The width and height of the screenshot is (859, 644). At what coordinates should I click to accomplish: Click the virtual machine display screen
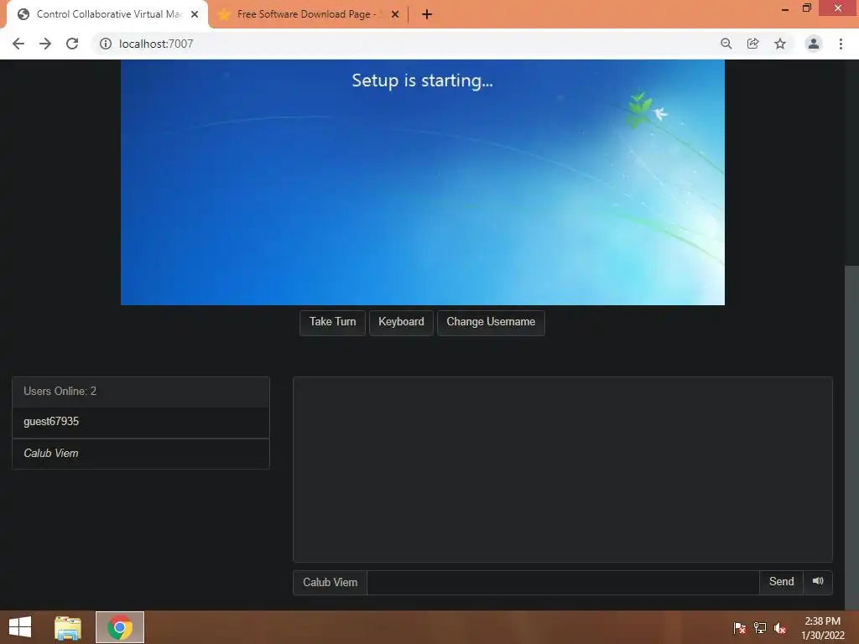(423, 182)
